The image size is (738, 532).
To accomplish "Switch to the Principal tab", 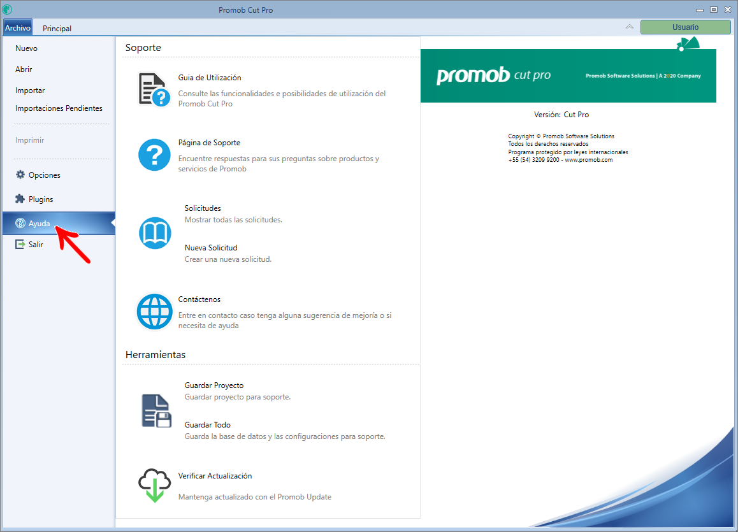I will click(57, 28).
